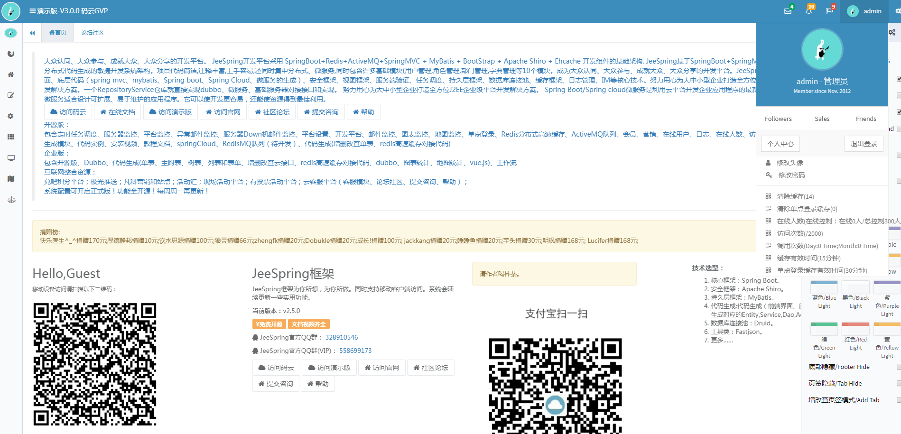The width and height of the screenshot is (901, 434).
Task: Click the top 访问码云 button
Action: click(68, 112)
